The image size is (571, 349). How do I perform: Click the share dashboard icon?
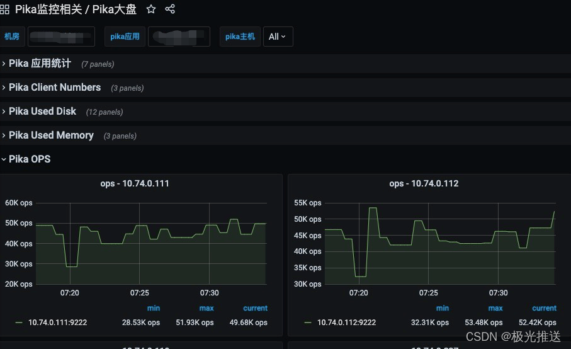coord(170,9)
